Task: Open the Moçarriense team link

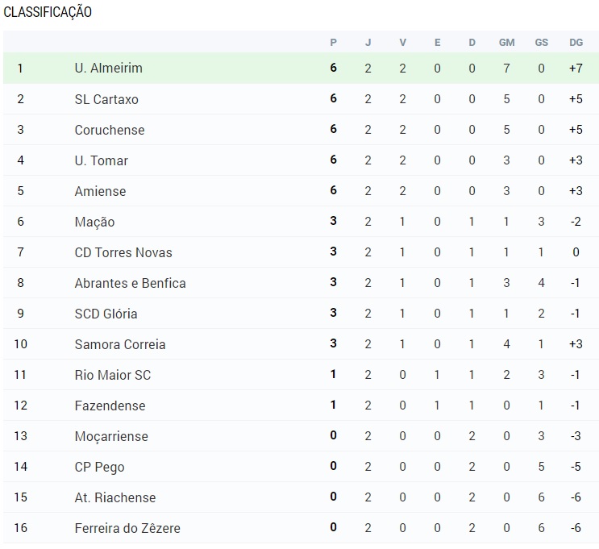Action: pyautogui.click(x=111, y=436)
